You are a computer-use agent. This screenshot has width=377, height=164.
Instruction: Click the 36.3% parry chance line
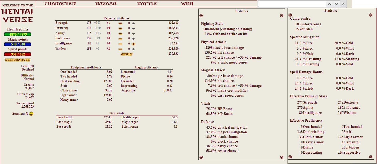(222, 146)
